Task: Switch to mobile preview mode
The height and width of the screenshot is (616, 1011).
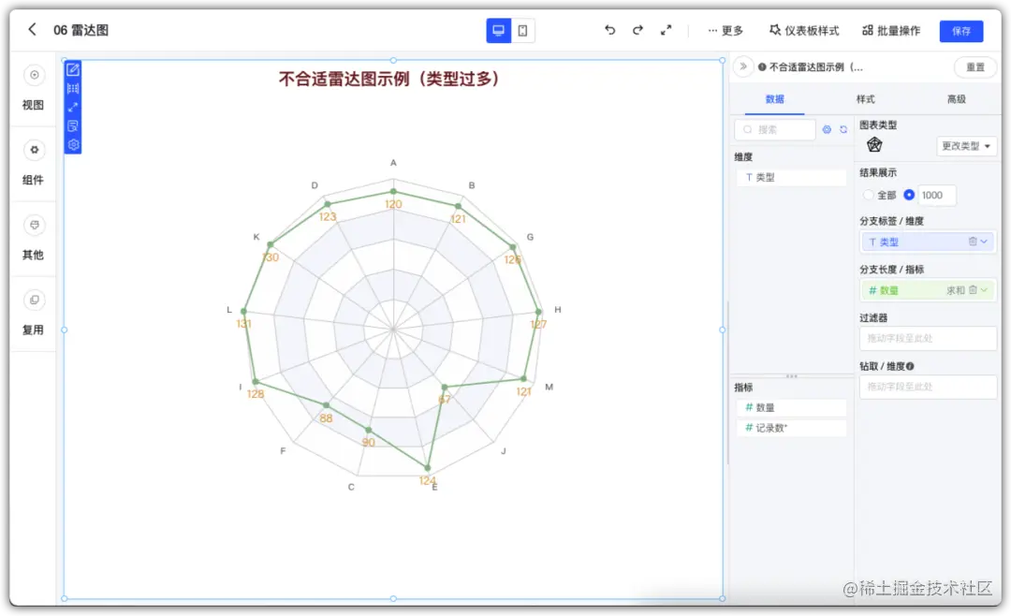Action: click(x=523, y=30)
